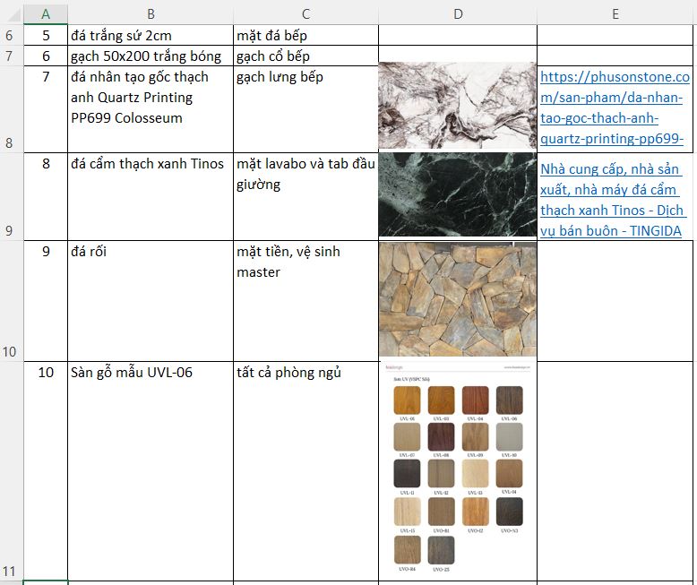Select the irregular flagstone wall image
697x585 pixels.
point(457,300)
